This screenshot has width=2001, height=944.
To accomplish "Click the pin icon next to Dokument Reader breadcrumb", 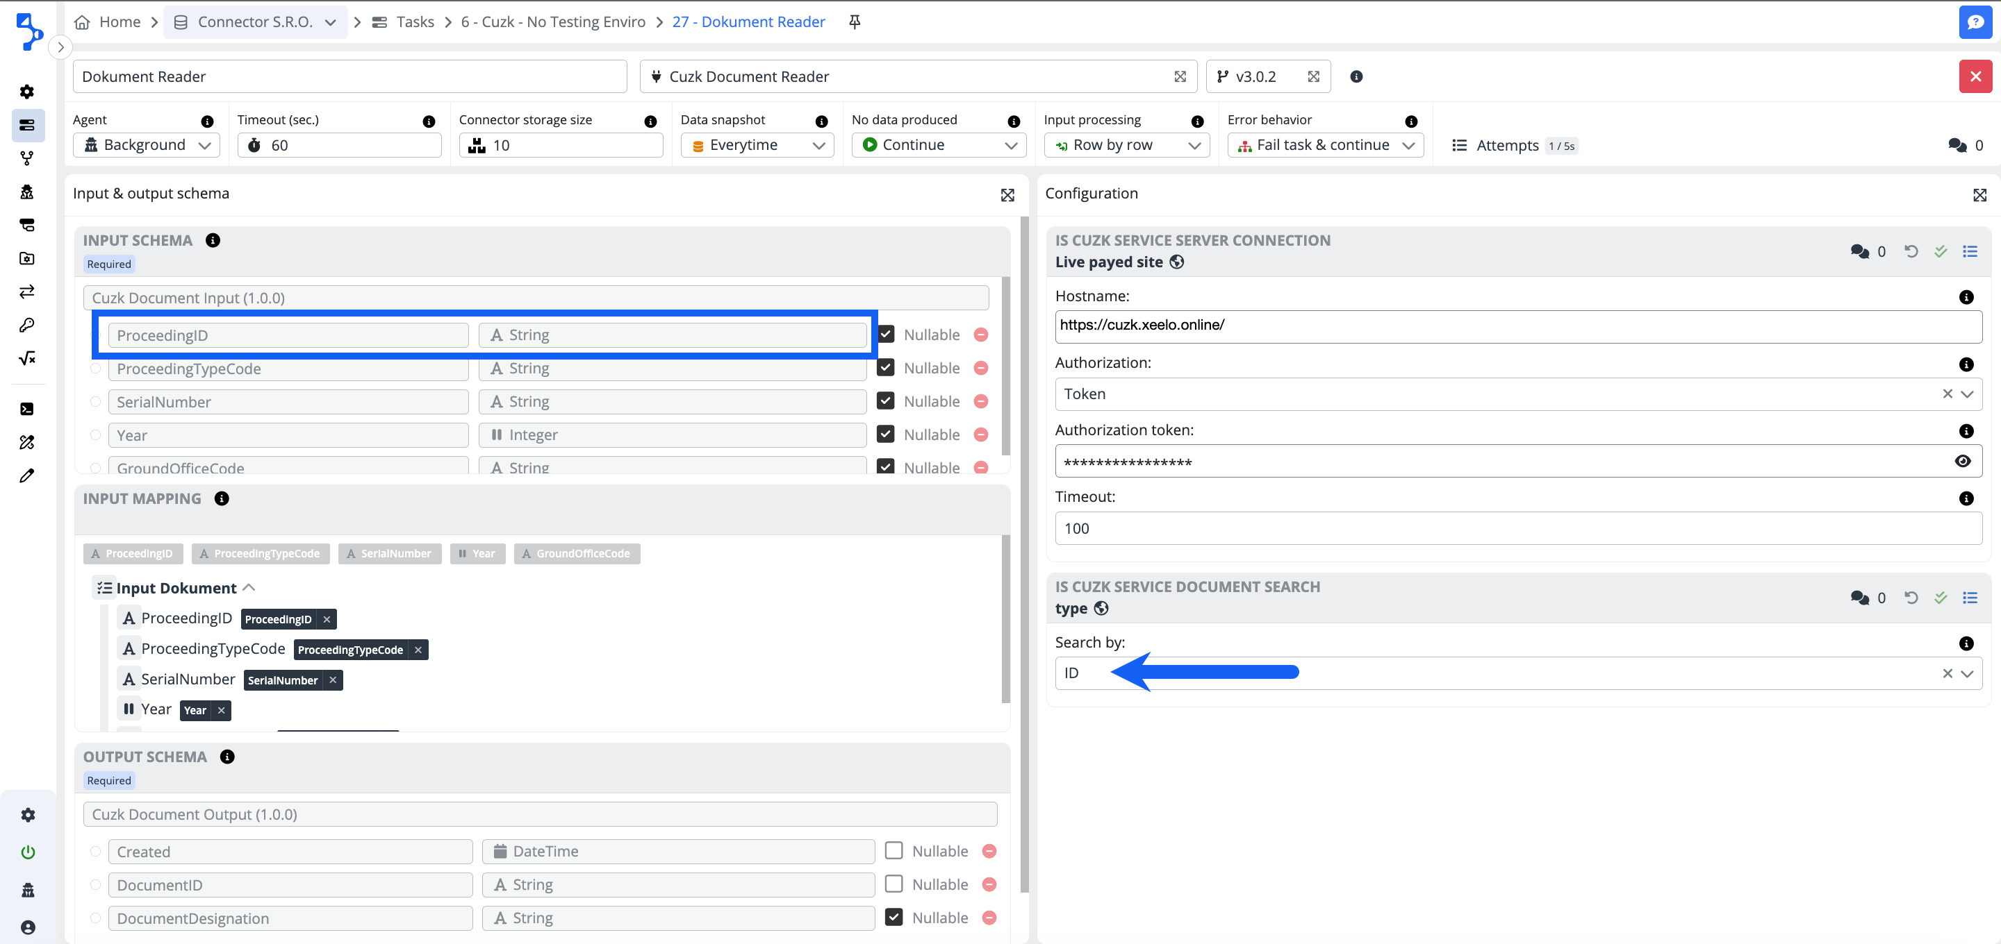I will pos(854,22).
